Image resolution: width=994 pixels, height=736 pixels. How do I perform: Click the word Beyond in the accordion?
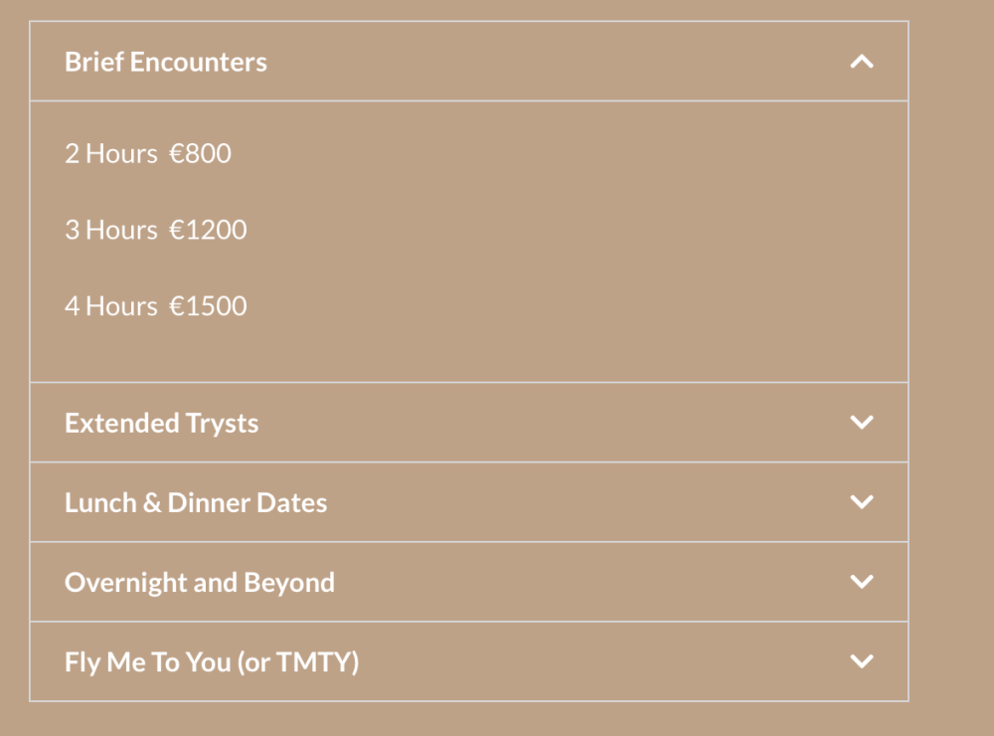[295, 583]
